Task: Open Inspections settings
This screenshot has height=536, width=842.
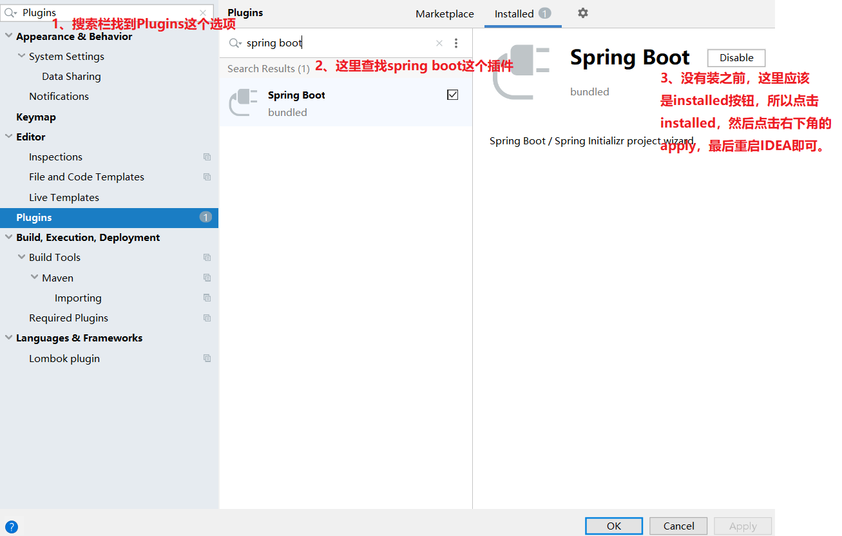Action: tap(55, 157)
